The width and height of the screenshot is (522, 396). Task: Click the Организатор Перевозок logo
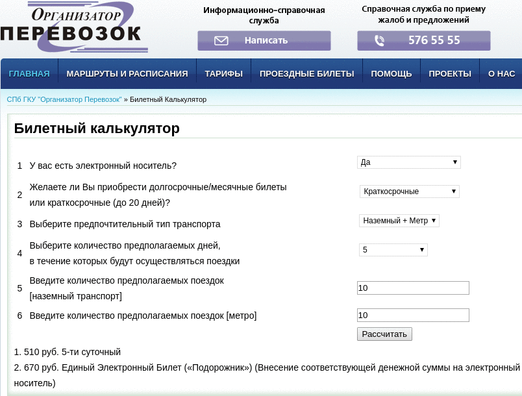pos(71,27)
